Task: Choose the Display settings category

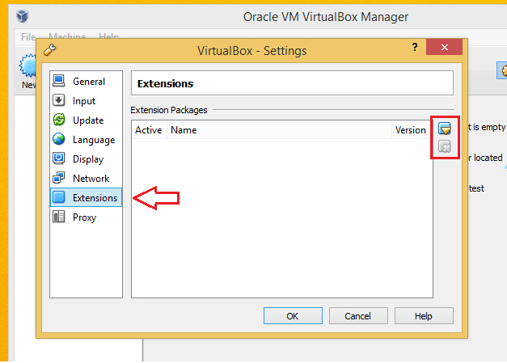Action: pos(86,159)
